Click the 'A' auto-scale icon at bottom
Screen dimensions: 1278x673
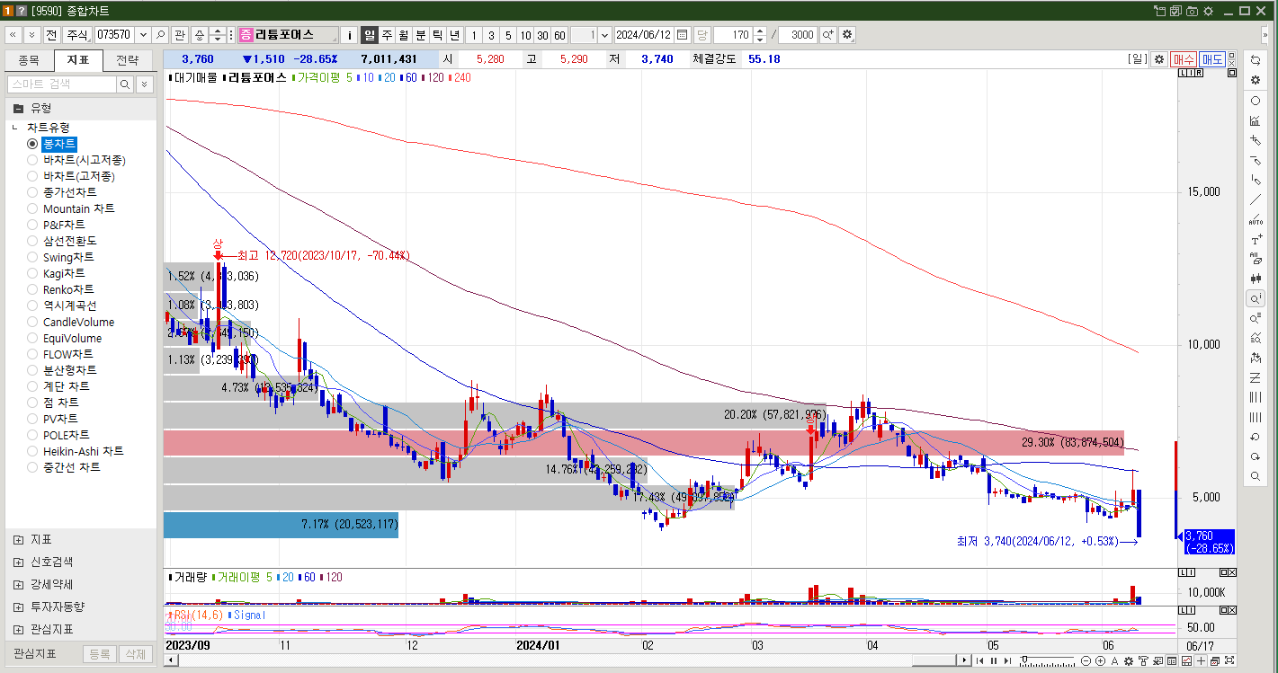pyautogui.click(x=1115, y=661)
